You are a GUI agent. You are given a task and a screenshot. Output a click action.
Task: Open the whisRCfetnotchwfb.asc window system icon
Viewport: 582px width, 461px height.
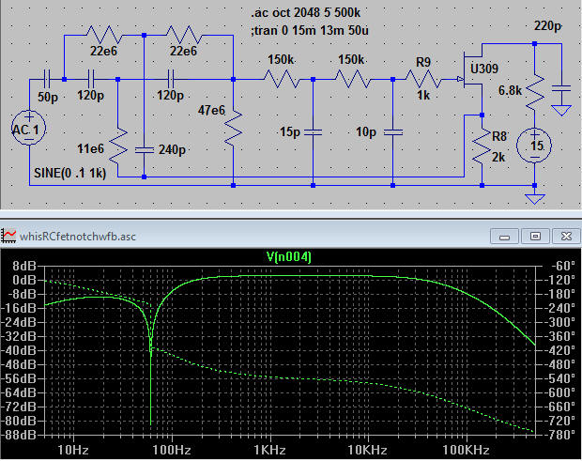pos(10,236)
